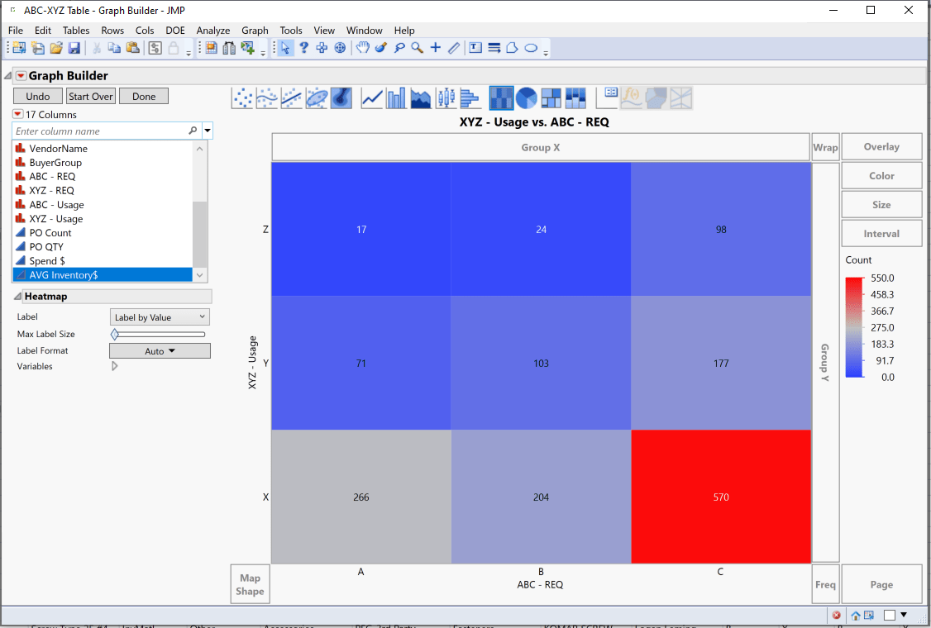Collapse the Heatmap properties panel
The width and height of the screenshot is (931, 628).
coord(20,296)
